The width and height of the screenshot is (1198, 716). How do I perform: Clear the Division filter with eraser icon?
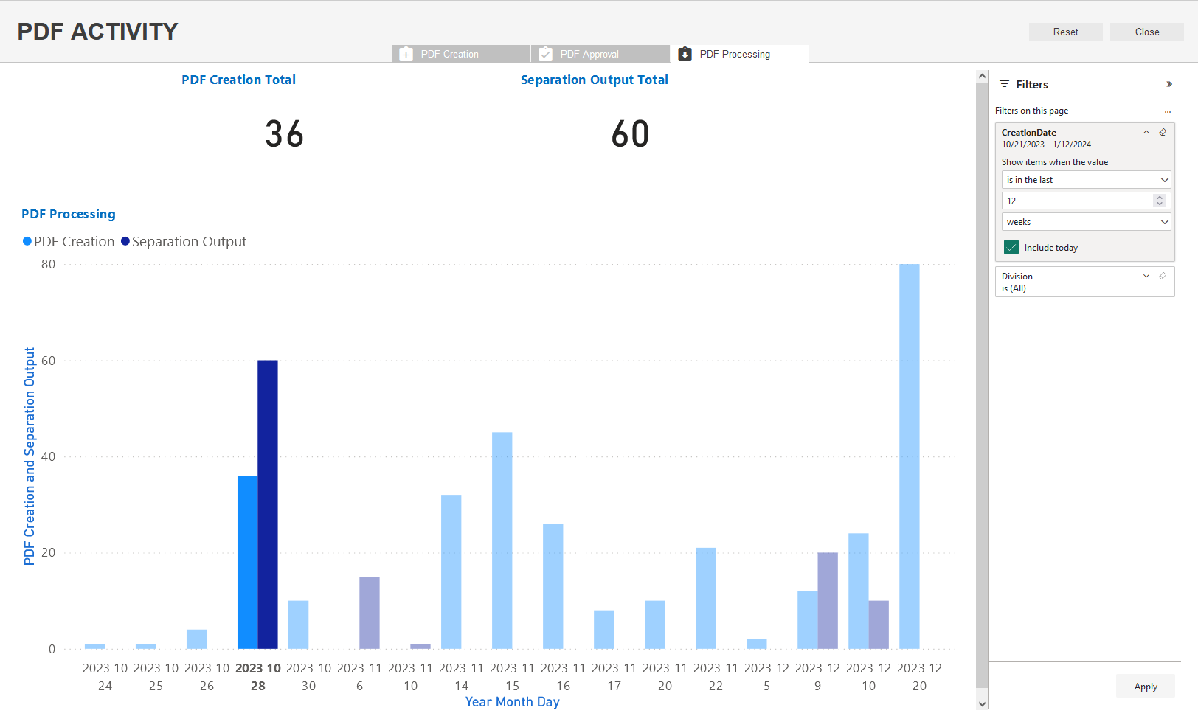coord(1163,277)
